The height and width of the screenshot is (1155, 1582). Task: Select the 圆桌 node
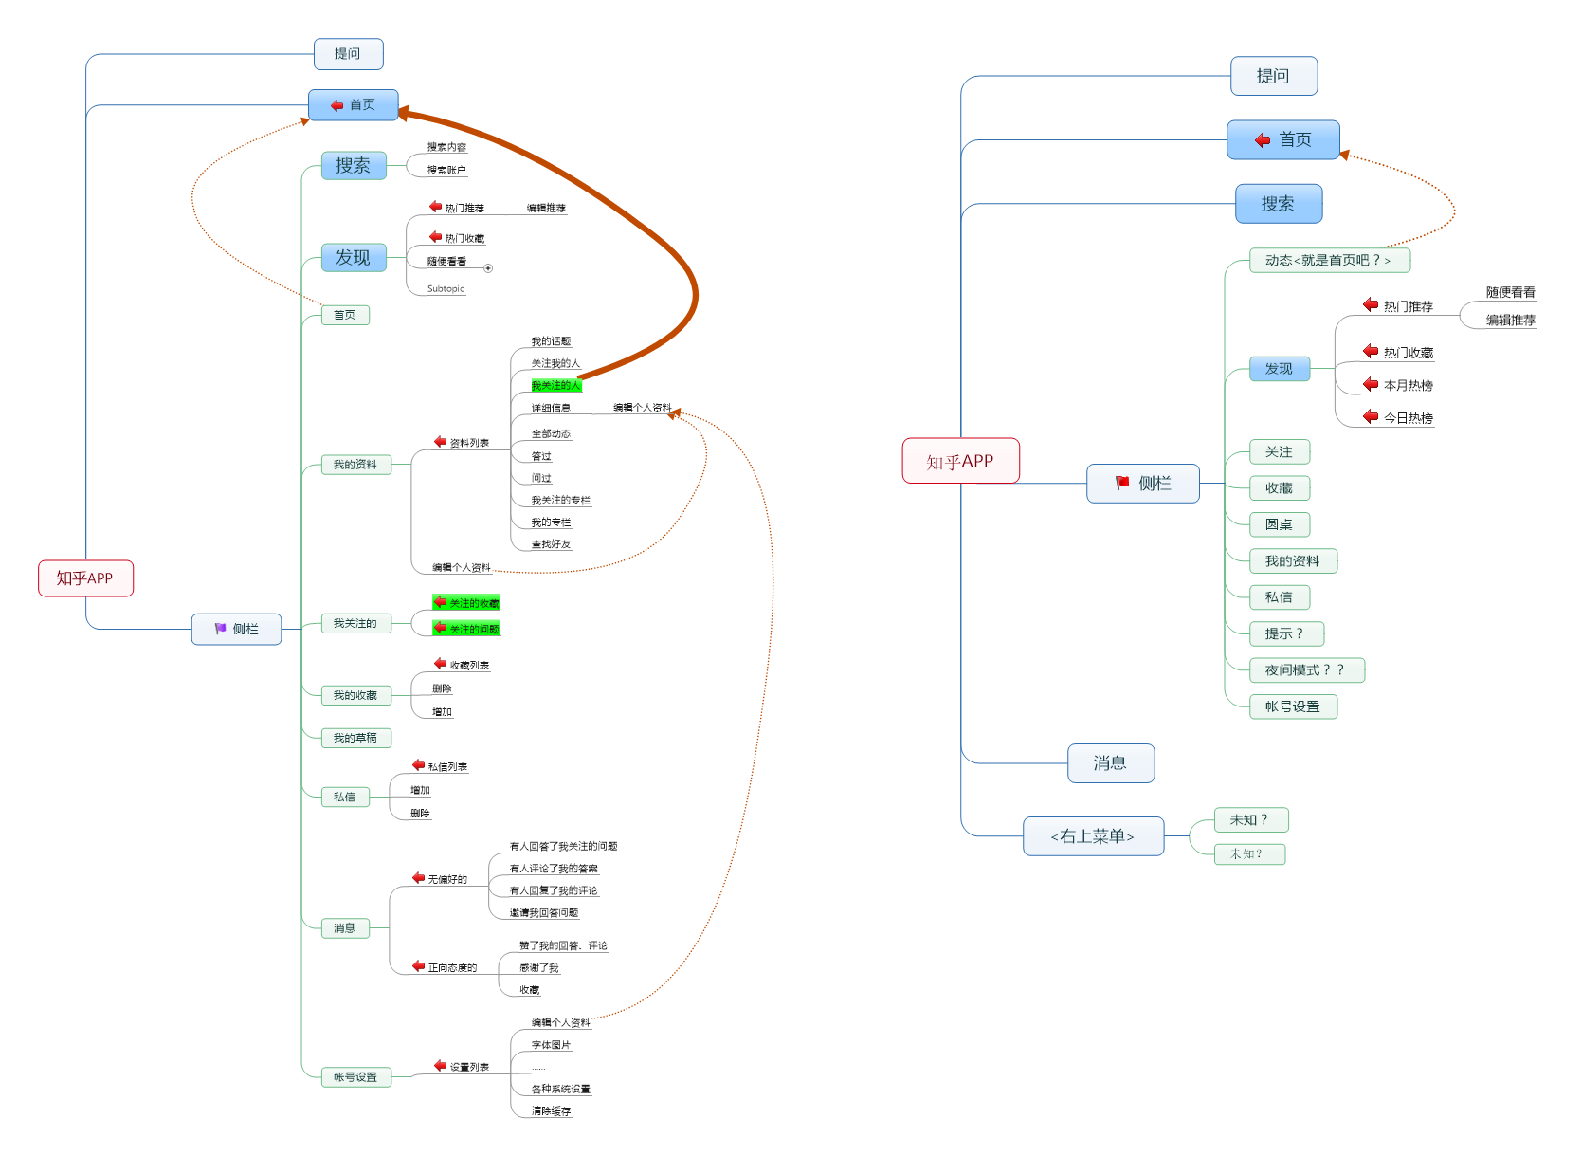pyautogui.click(x=1280, y=524)
